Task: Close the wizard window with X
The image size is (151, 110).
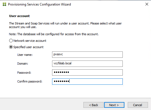Action: pyautogui.click(x=147, y=4)
